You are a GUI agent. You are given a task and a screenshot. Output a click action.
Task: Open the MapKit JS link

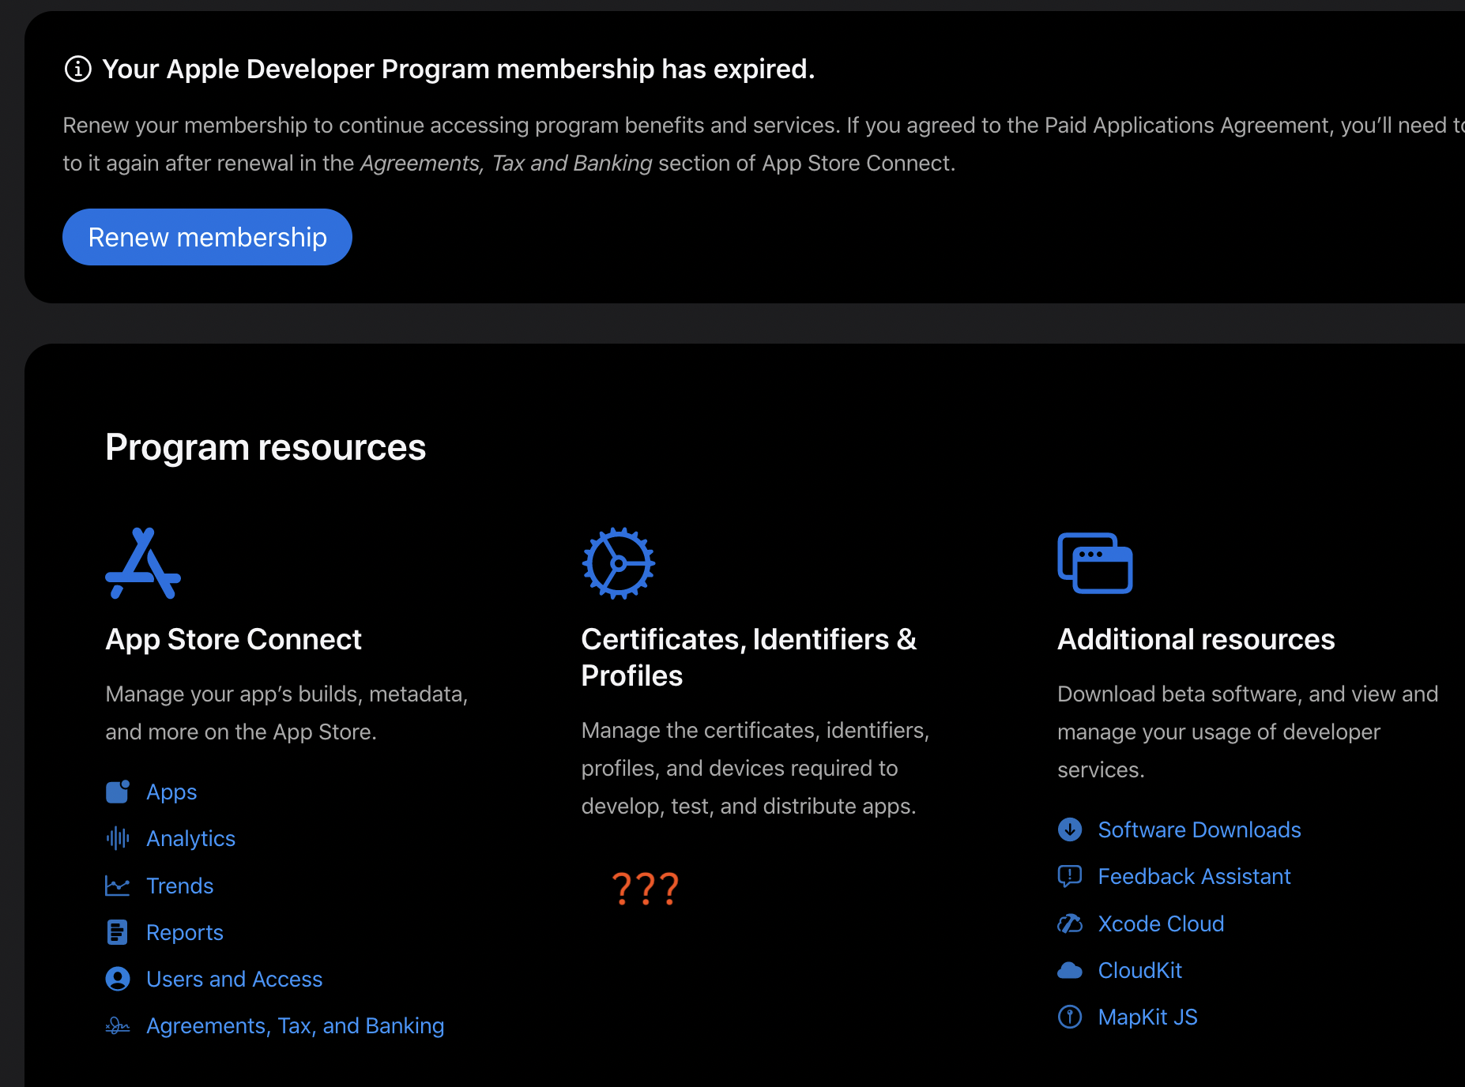click(1147, 1017)
